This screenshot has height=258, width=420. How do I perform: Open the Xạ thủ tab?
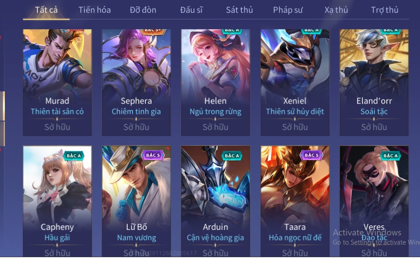pos(336,10)
